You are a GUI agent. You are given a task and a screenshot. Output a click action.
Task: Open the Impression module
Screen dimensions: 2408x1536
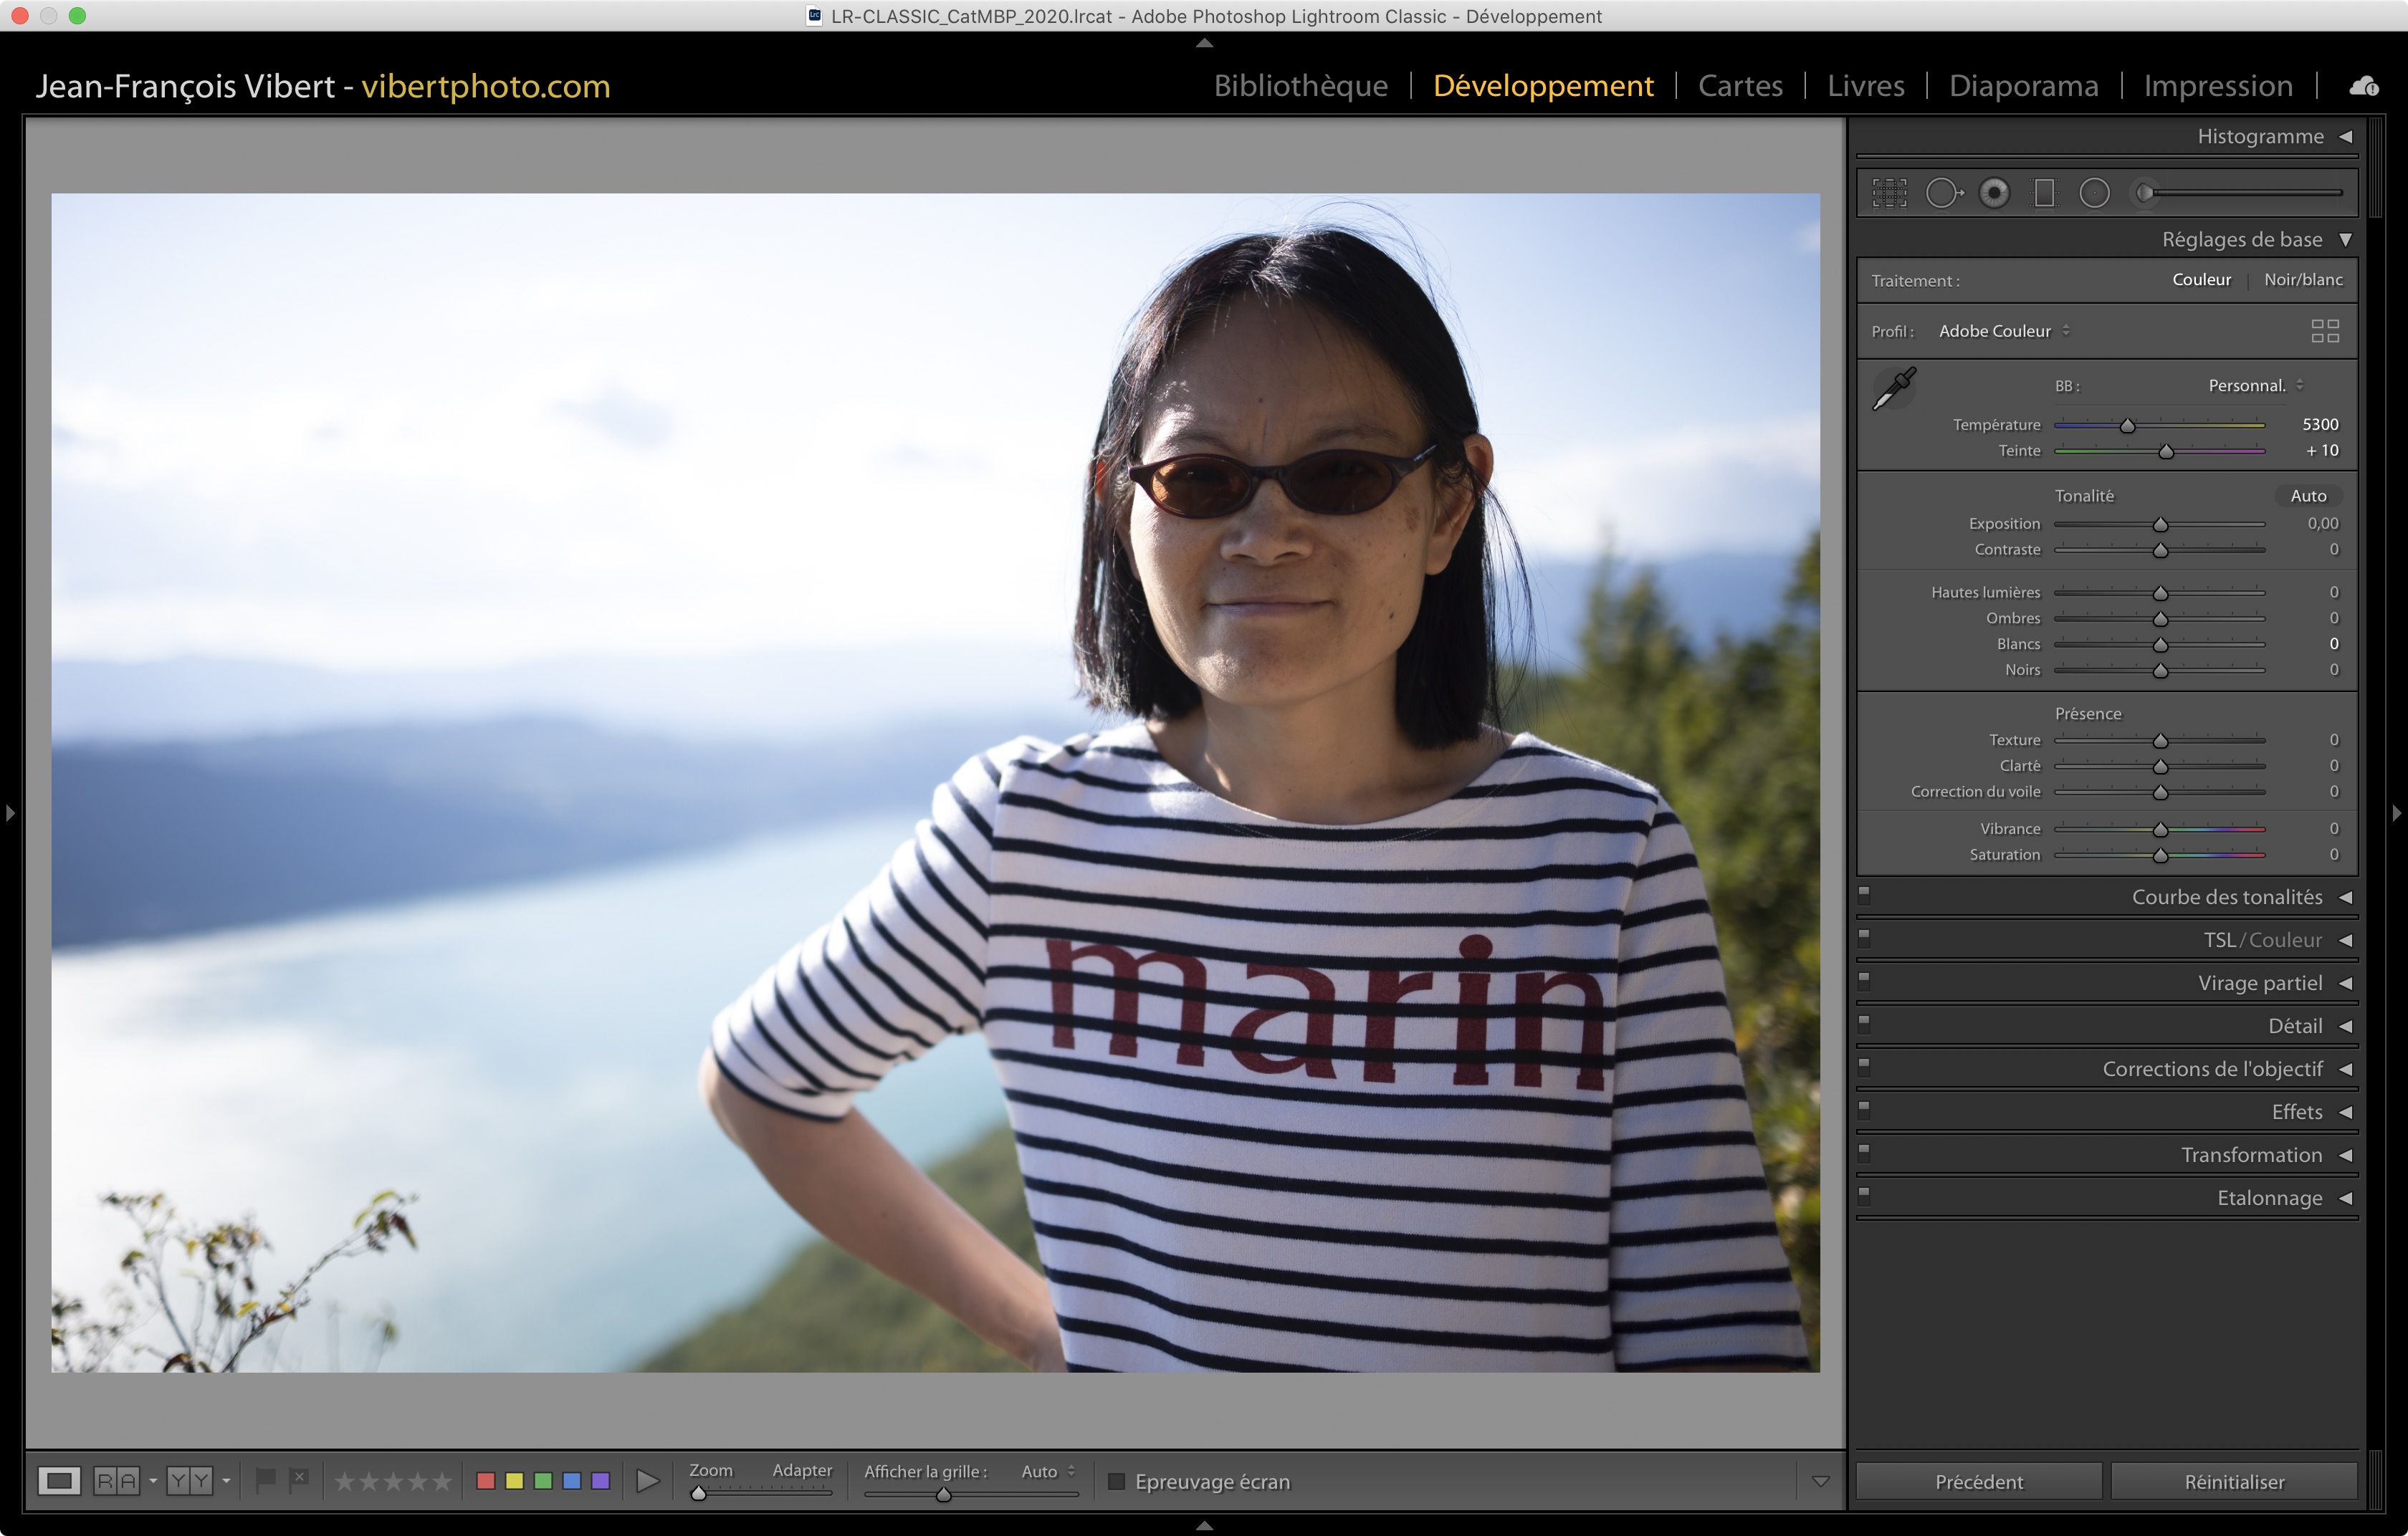coord(2217,86)
